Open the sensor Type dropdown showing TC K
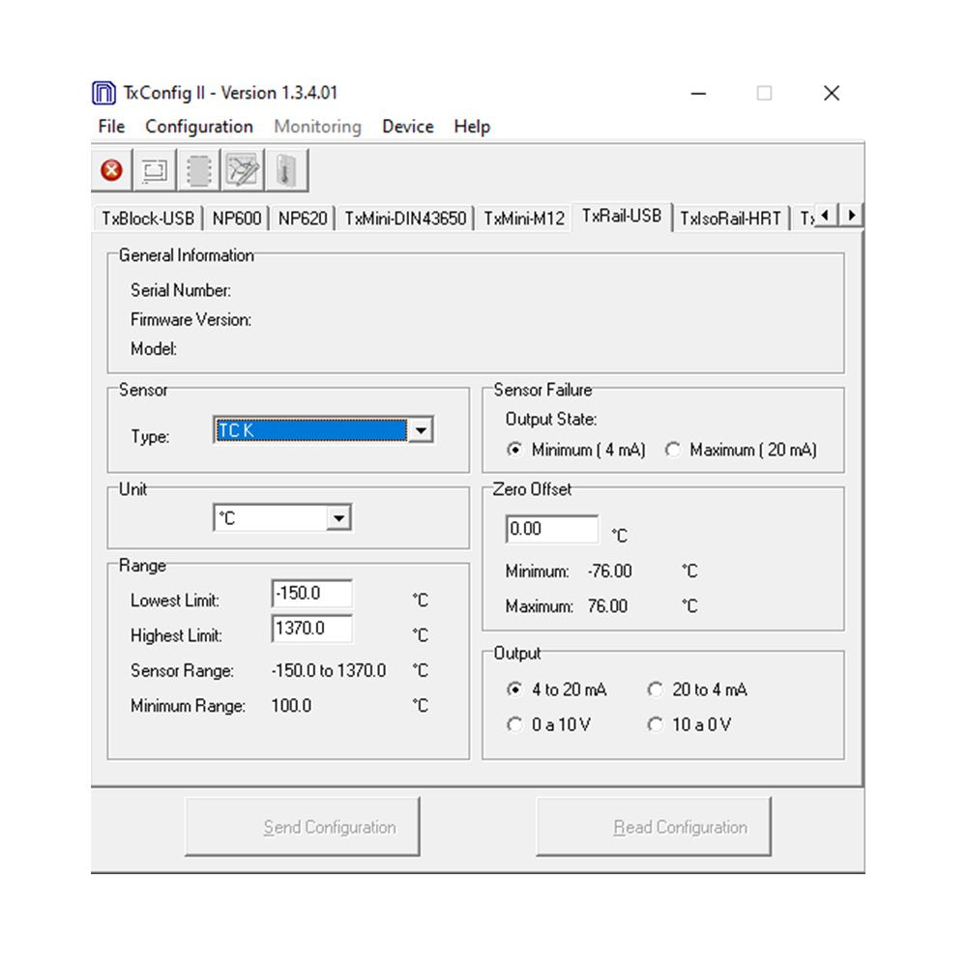This screenshot has width=967, height=967. coord(422,429)
